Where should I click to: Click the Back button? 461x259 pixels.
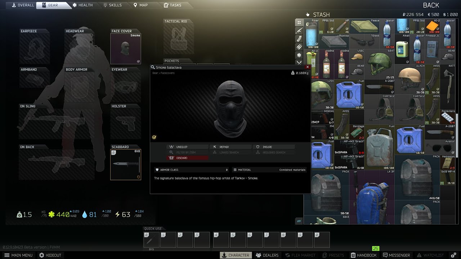(431, 5)
